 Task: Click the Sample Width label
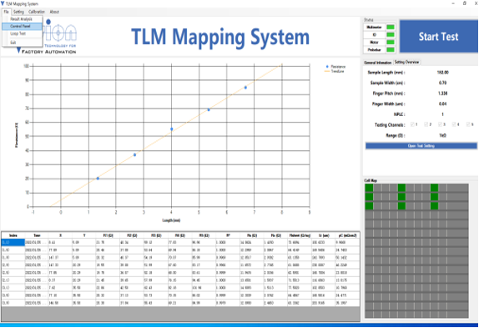388,83
